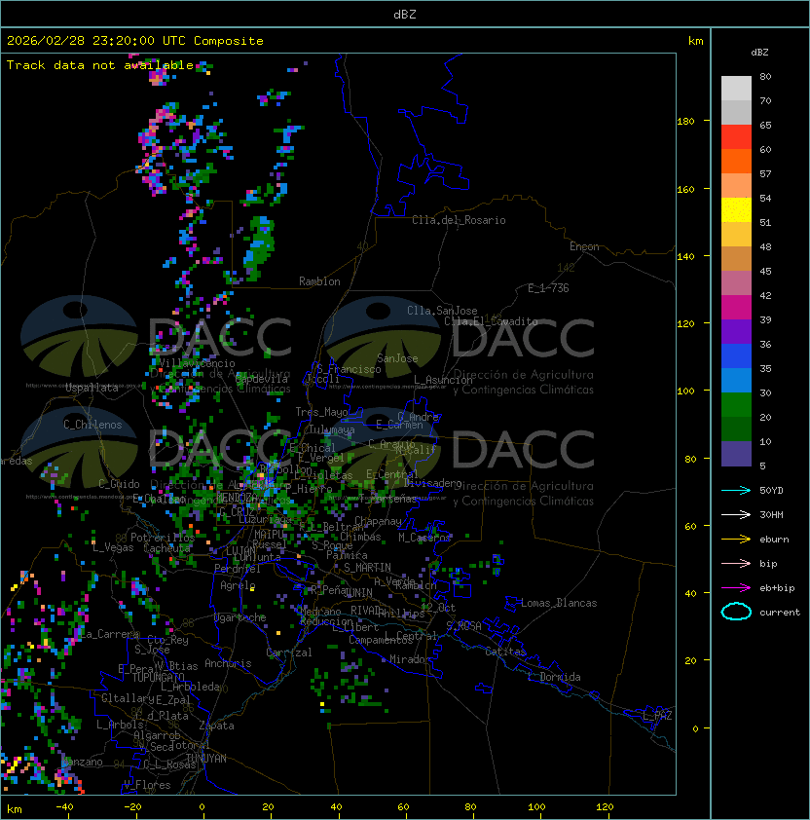Click the 'L_Asuncion' place label
Image resolution: width=810 pixels, height=820 pixels.
point(443,380)
